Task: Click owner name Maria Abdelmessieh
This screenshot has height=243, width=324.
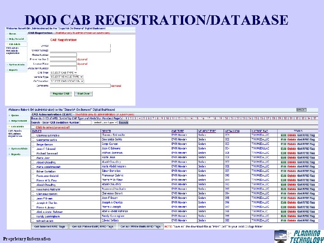Action: (48, 167)
